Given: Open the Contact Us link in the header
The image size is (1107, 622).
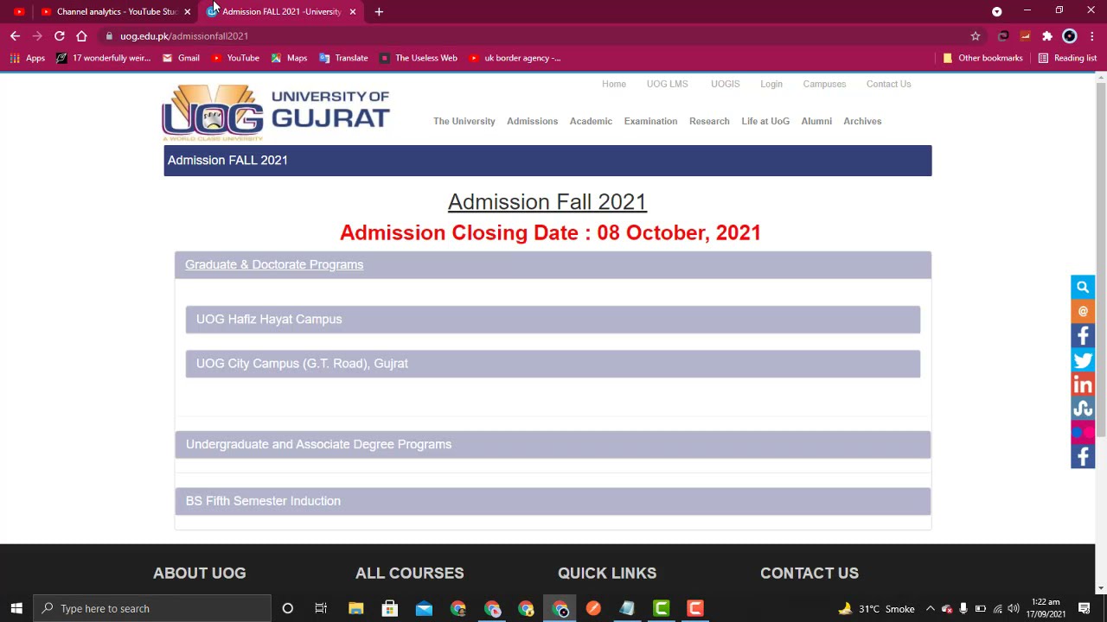Looking at the screenshot, I should tap(889, 84).
